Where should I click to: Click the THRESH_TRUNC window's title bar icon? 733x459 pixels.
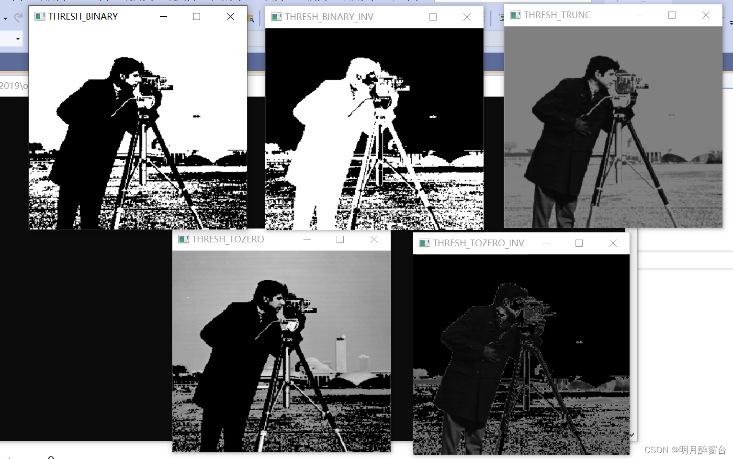(x=515, y=15)
